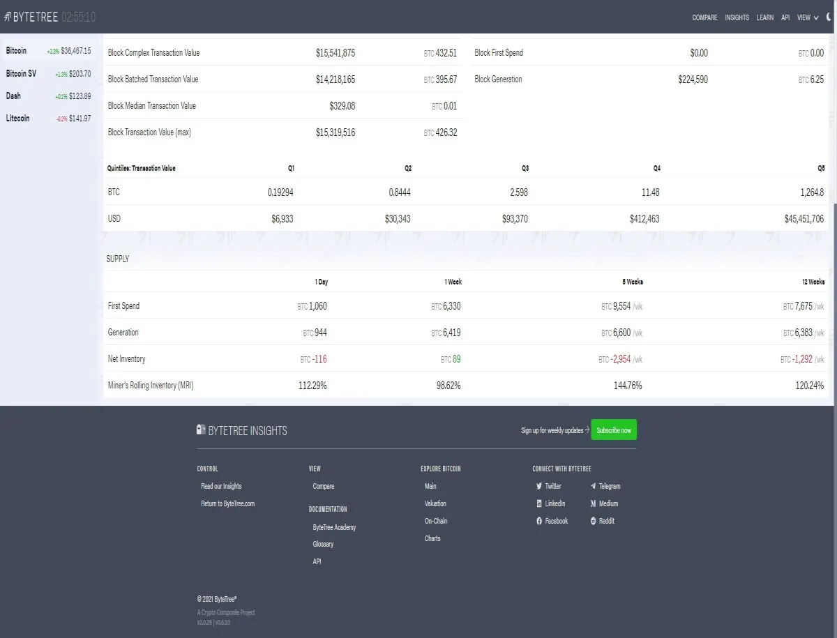
Task: Open the COMPARE menu item
Action: 704,17
